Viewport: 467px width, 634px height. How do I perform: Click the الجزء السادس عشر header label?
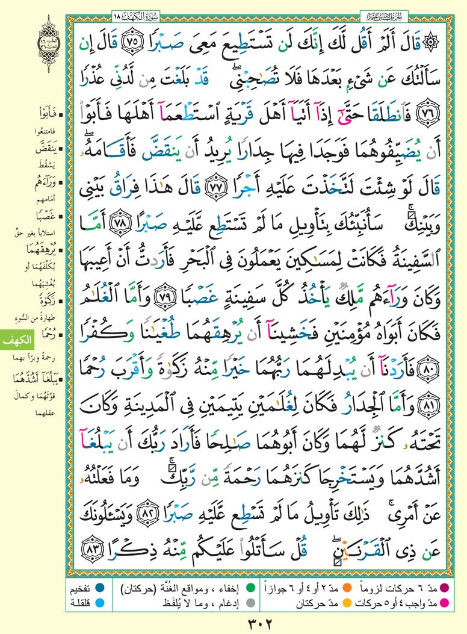click(384, 13)
